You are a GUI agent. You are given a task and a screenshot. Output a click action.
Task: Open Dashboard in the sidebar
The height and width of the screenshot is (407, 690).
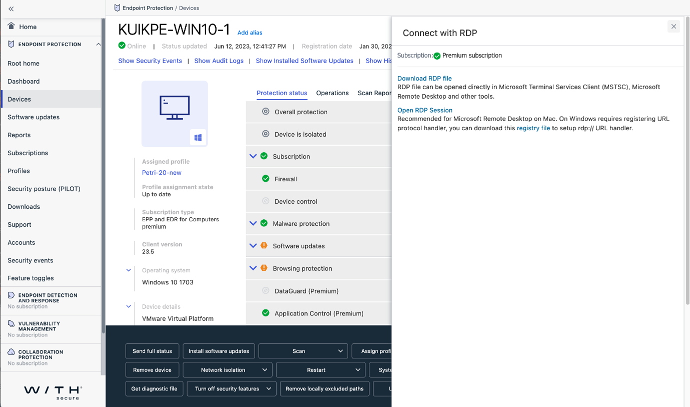tap(24, 81)
